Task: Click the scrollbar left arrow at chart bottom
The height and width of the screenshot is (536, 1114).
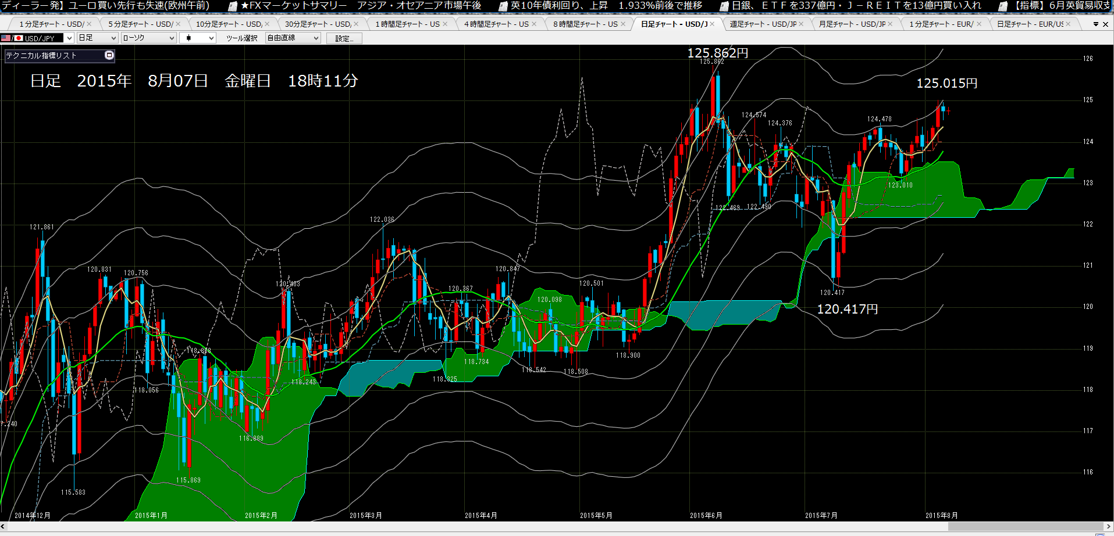Action: [3, 526]
